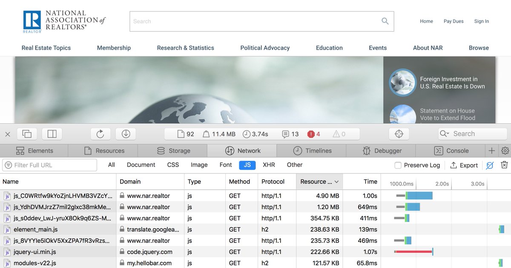This screenshot has height=268, width=511.
Task: Open the Pay Dues link
Action: click(x=454, y=21)
